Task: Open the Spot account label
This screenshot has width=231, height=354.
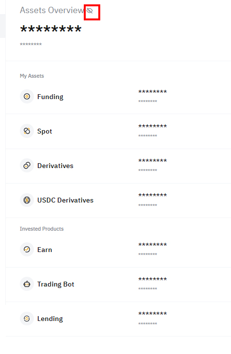Action: coord(45,132)
